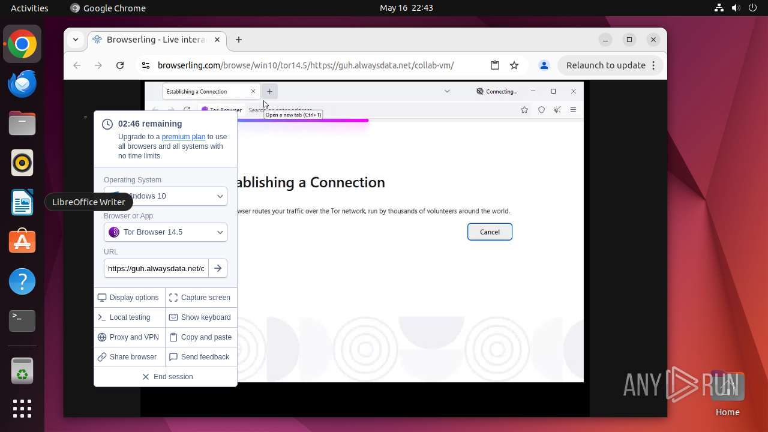
Task: Go back in Chrome navigation
Action: pyautogui.click(x=77, y=65)
